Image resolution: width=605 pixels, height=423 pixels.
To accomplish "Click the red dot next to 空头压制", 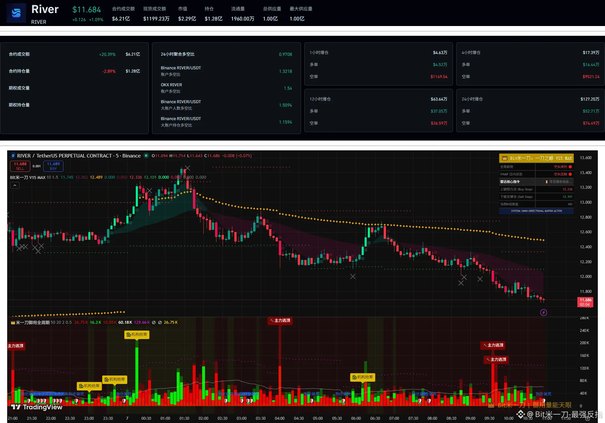I will tap(570, 174).
